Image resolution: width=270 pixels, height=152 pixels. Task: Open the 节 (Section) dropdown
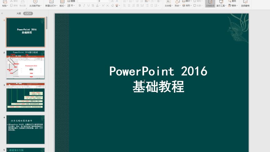(71, 6)
